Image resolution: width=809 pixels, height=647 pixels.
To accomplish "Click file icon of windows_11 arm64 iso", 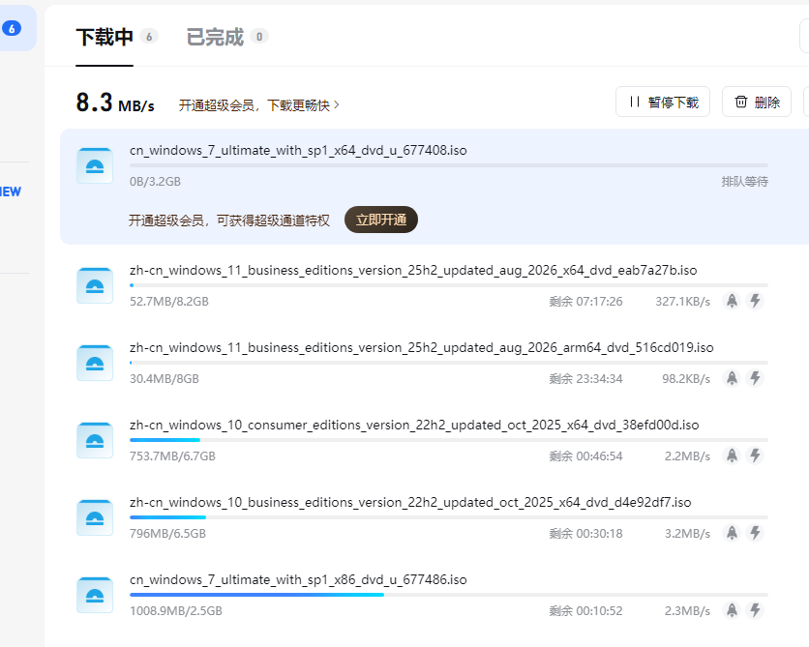I will pos(95,363).
